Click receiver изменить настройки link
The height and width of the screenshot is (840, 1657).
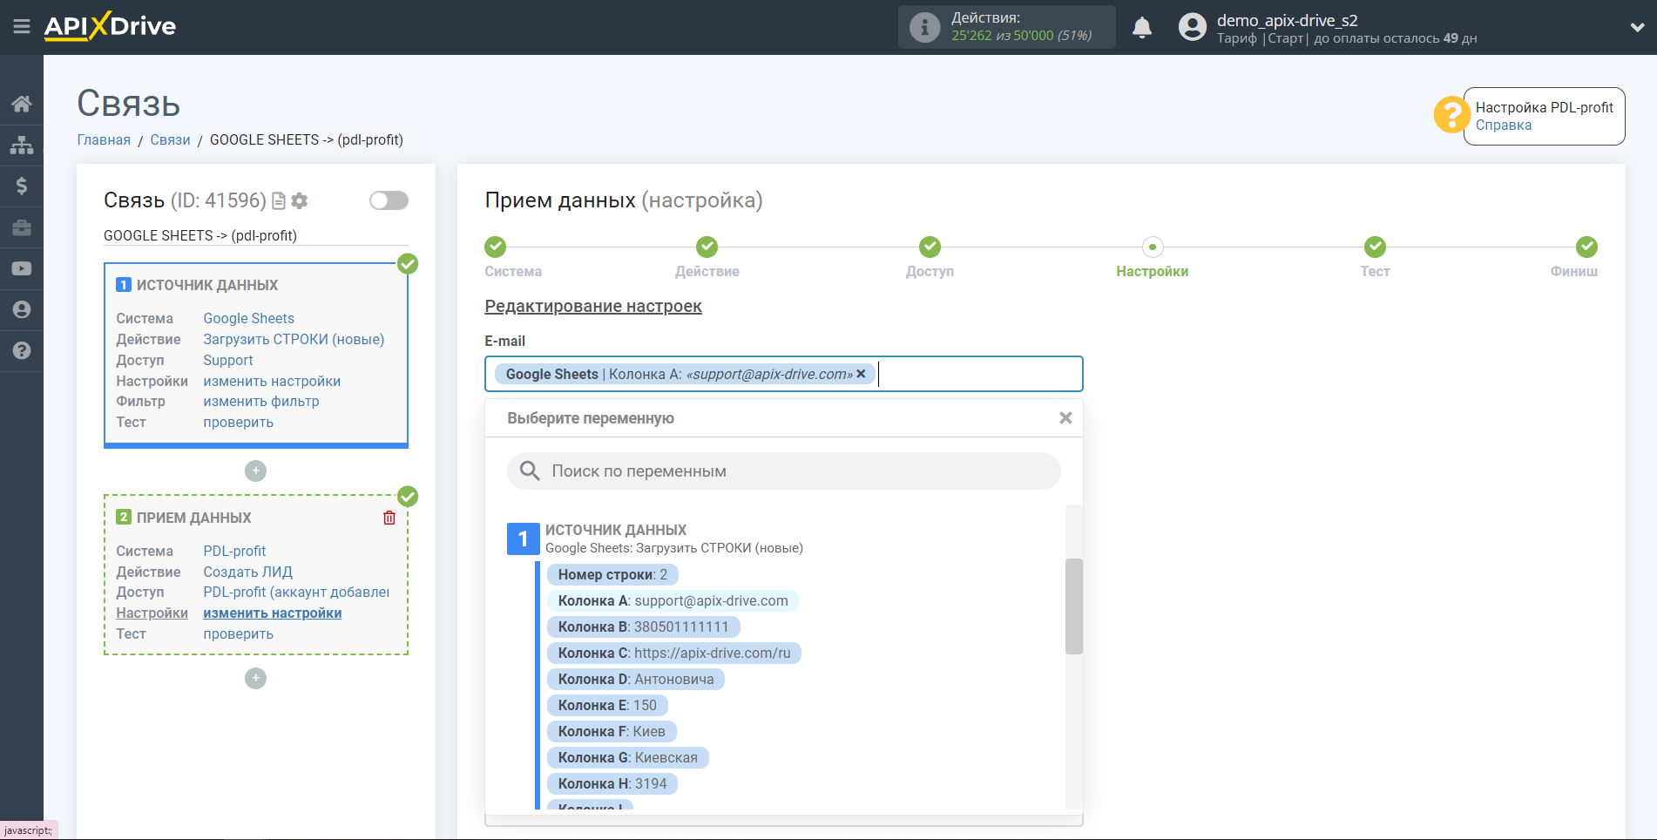pos(272,613)
